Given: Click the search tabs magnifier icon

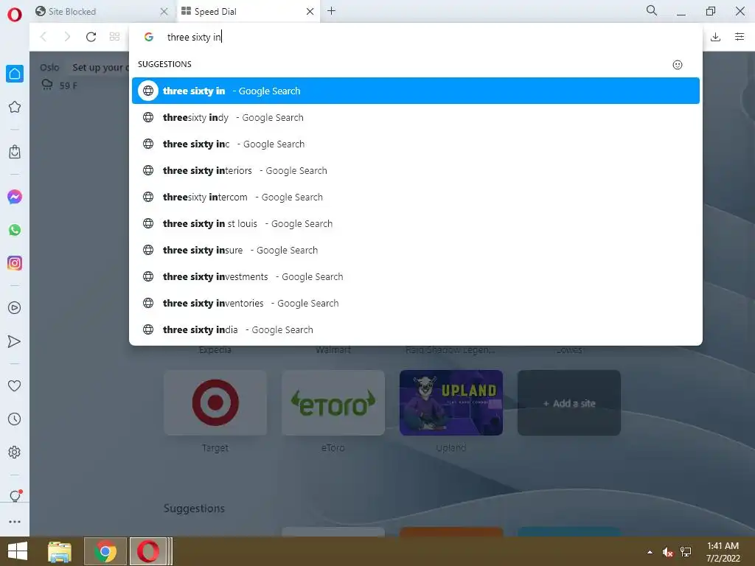Looking at the screenshot, I should (652, 10).
